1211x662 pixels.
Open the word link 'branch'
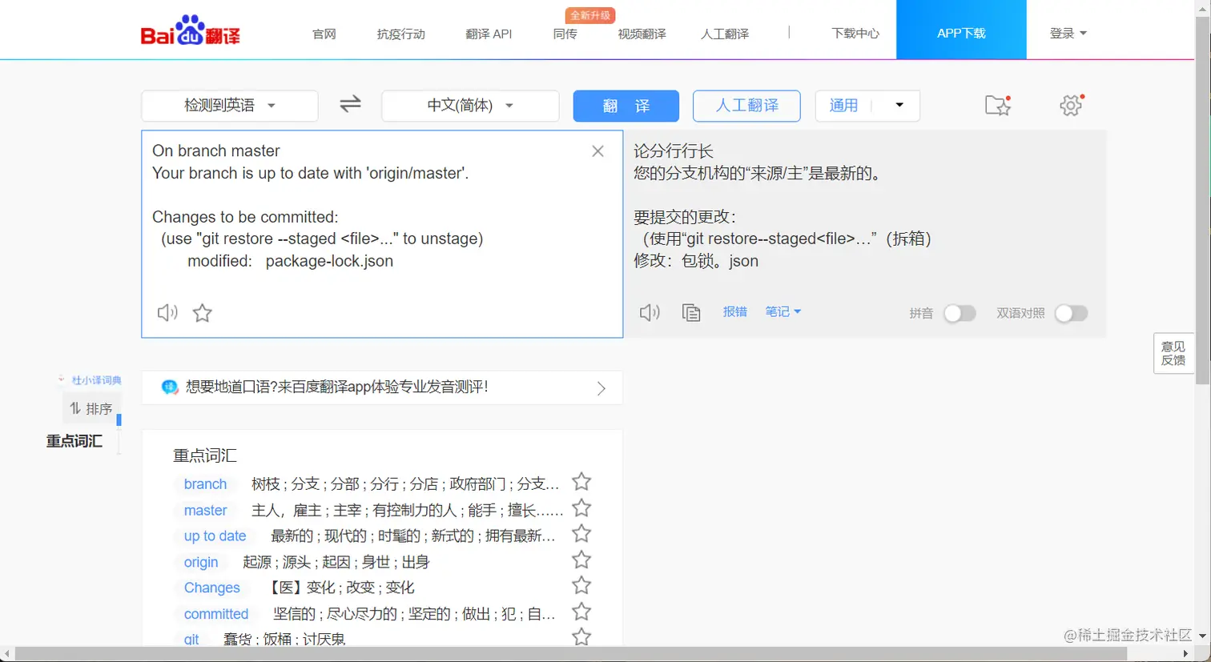(x=205, y=484)
